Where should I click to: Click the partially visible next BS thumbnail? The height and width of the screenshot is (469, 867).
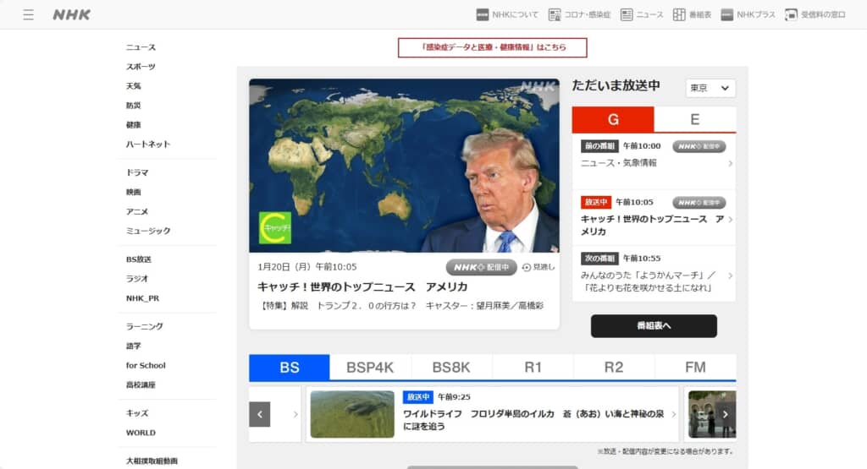[x=712, y=414]
